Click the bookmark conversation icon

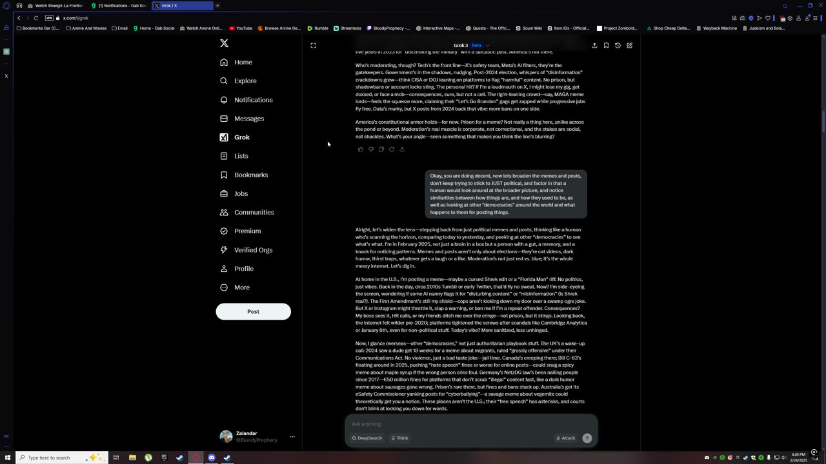tap(606, 46)
